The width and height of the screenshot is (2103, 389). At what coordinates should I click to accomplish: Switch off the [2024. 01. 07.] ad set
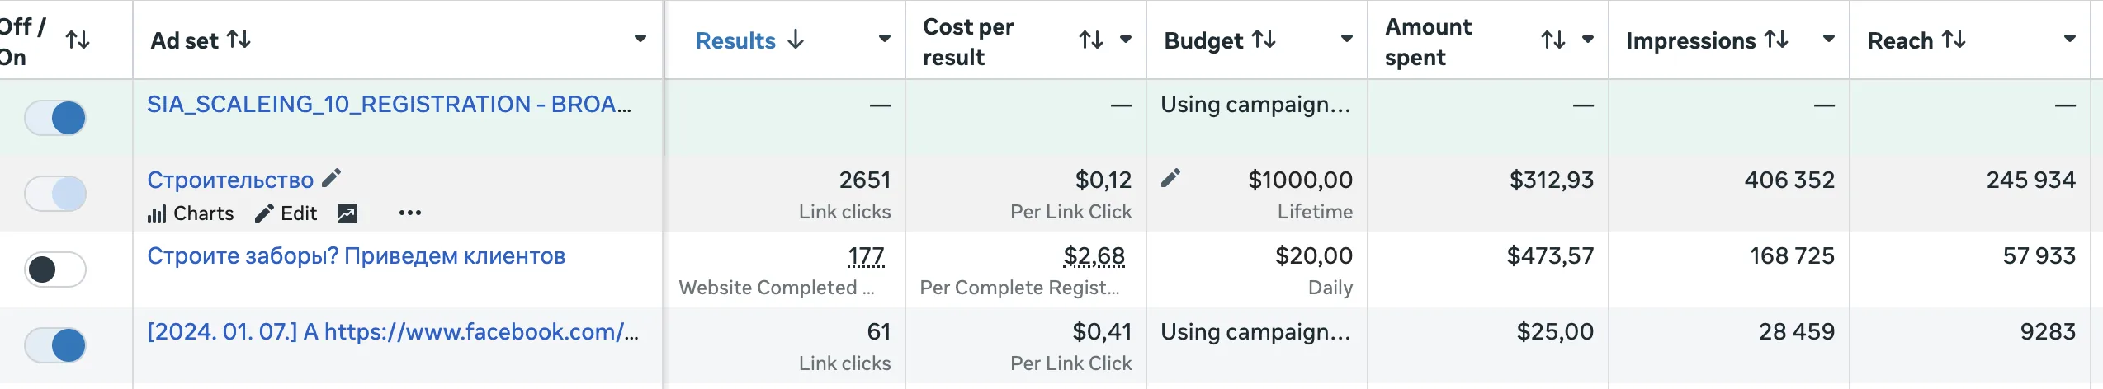point(55,345)
